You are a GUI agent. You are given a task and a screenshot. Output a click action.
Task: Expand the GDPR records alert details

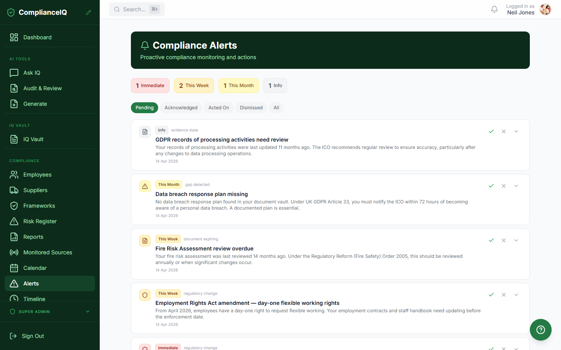516,131
